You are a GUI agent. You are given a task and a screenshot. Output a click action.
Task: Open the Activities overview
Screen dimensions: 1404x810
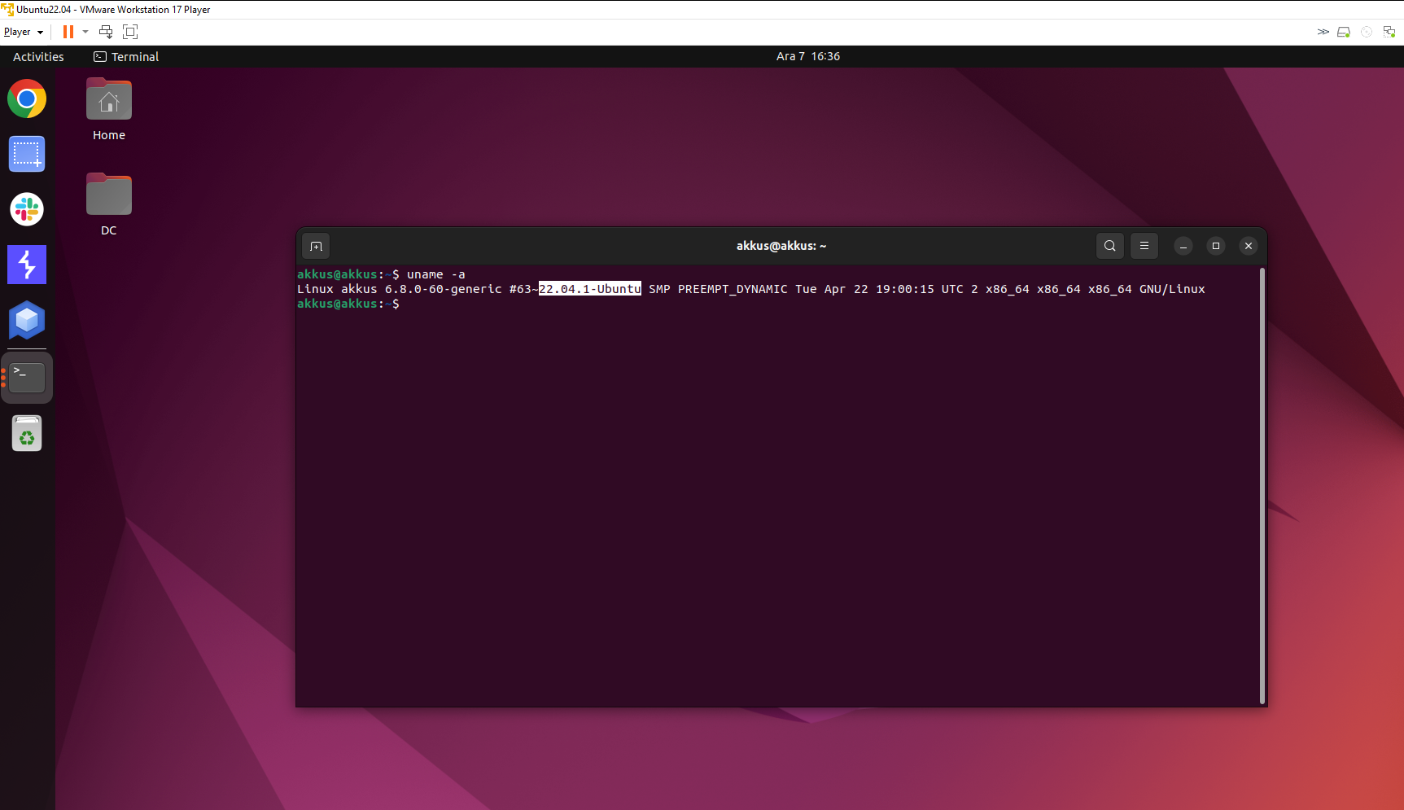click(38, 57)
